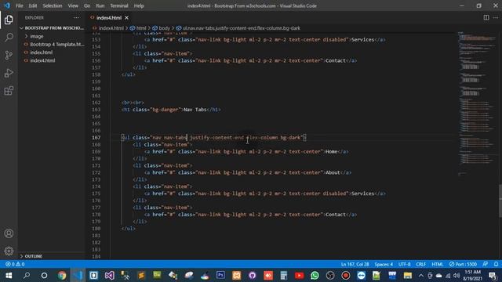The width and height of the screenshot is (502, 282).
Task: Open Visual Studio purple taskbar icon
Action: [109, 275]
